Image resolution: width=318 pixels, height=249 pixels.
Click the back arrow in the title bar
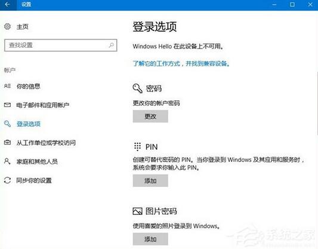7,4
